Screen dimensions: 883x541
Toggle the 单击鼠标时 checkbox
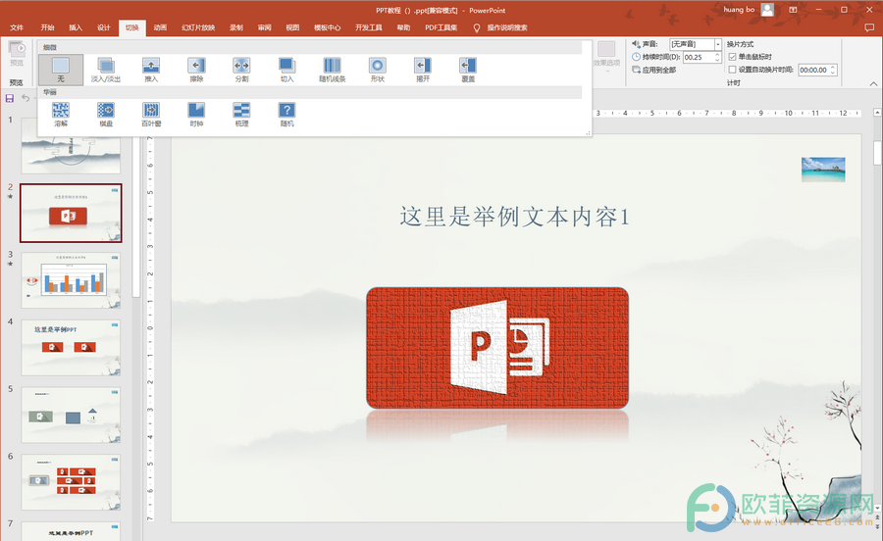coord(732,57)
